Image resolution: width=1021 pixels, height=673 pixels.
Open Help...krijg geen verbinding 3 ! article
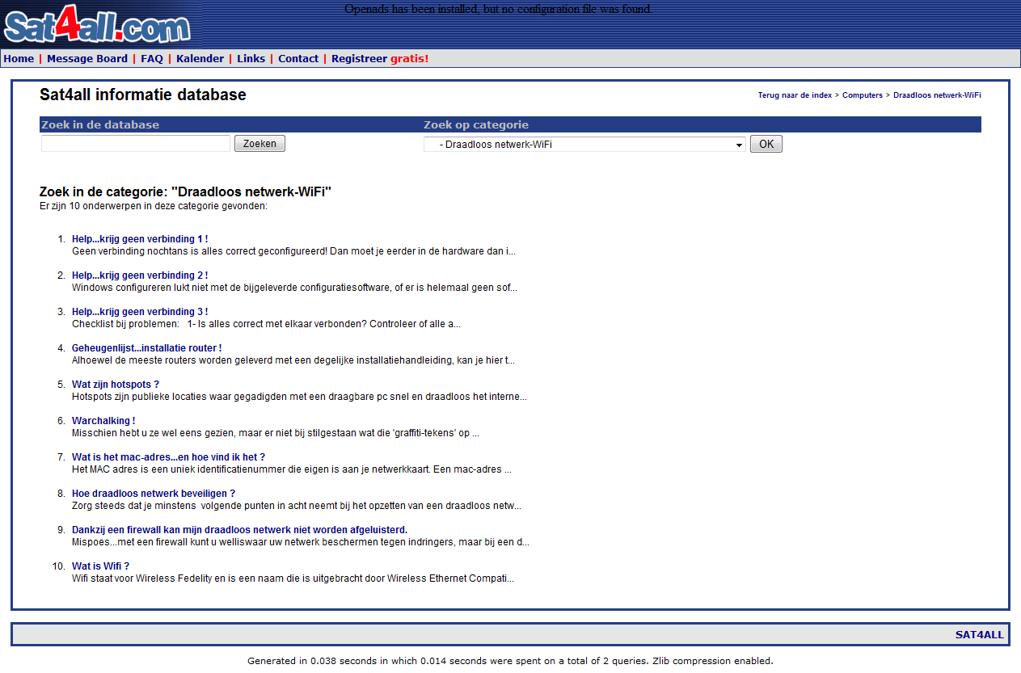pos(140,312)
